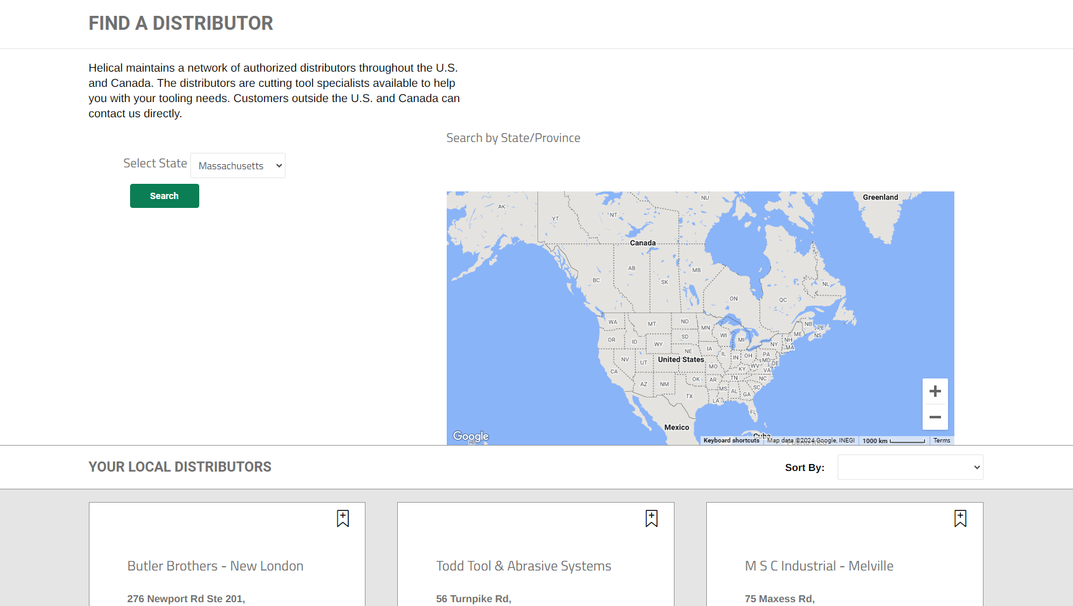Open the map Terms link
This screenshot has width=1073, height=606.
point(942,441)
